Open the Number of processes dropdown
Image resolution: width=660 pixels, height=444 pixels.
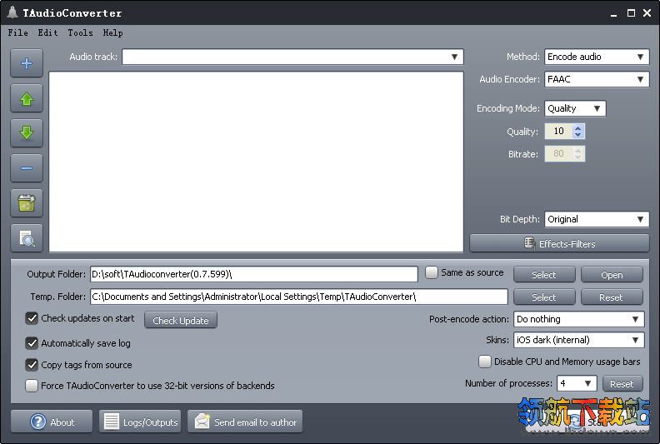(577, 383)
